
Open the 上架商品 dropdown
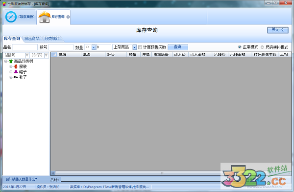tap(134, 47)
